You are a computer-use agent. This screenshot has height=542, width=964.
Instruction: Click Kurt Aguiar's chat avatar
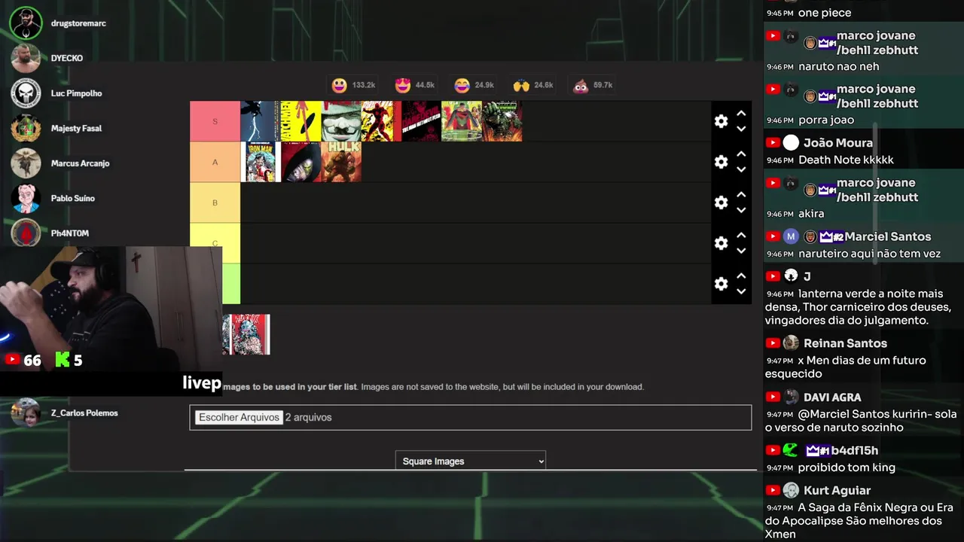coord(791,491)
